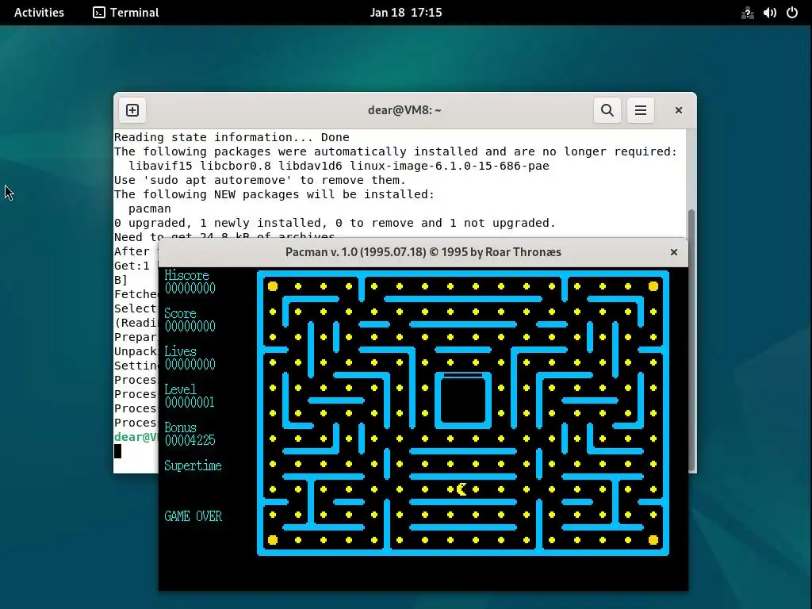
Task: Click the 'sudo apt autoremove' line
Action: coord(260,180)
